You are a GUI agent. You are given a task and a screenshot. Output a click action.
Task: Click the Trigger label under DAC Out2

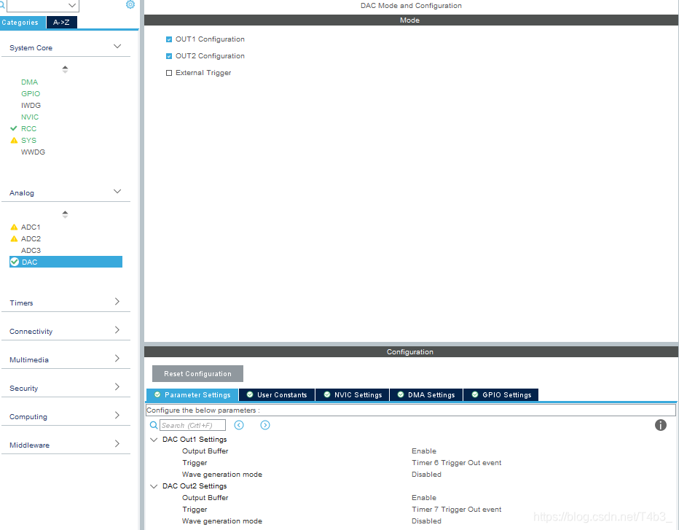pos(195,510)
